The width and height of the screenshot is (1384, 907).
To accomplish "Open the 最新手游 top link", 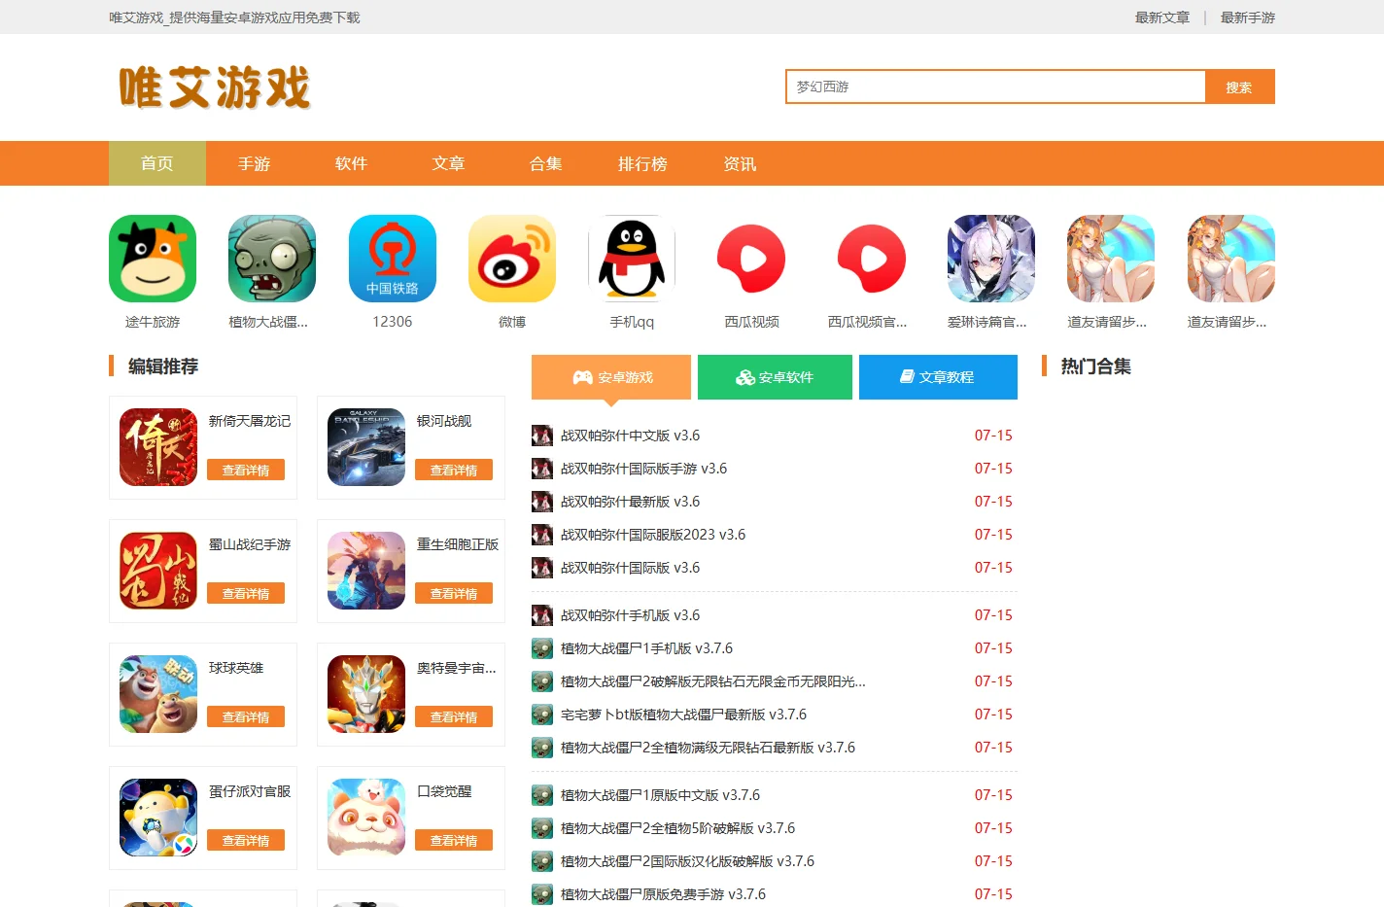I will 1248,17.
